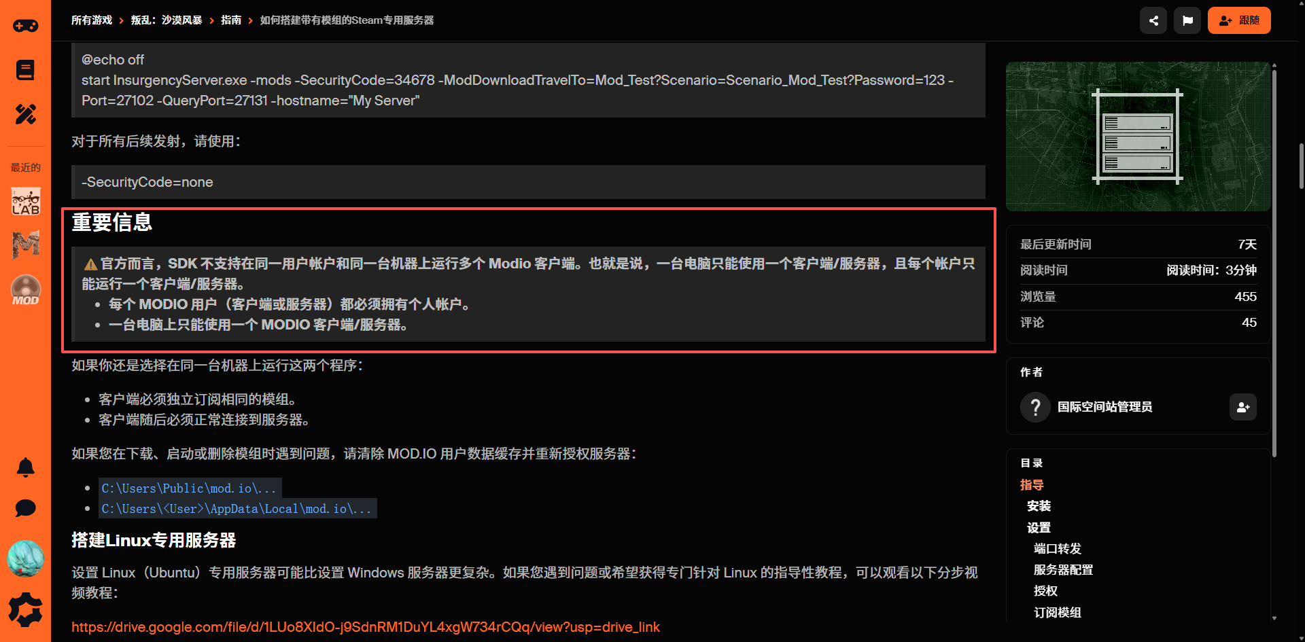Open notifications bell icon

[x=26, y=467]
